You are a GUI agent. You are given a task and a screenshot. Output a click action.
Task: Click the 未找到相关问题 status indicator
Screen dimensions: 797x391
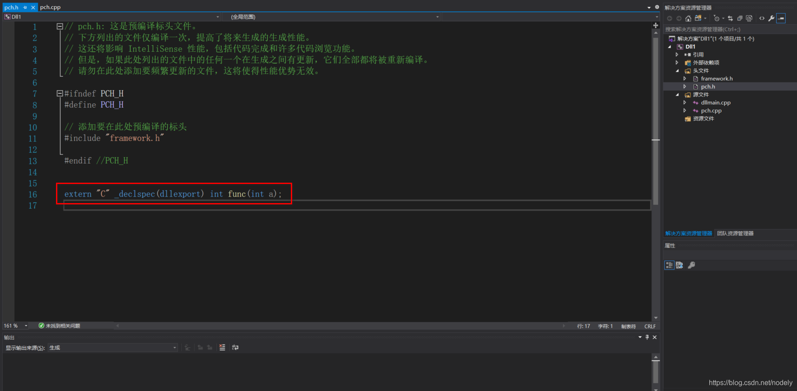(59, 326)
